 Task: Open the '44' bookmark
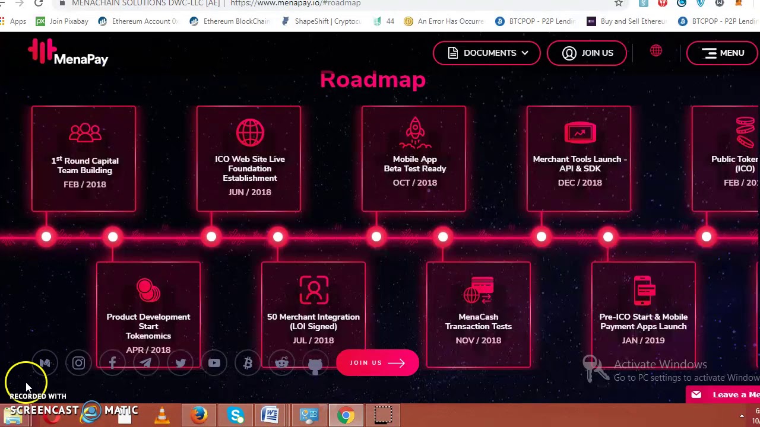384,21
